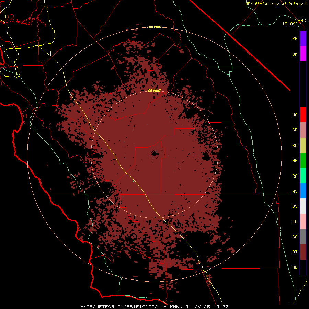The image size is (309, 309).
Task: Click the GR legend color swatch
Action: point(303,130)
